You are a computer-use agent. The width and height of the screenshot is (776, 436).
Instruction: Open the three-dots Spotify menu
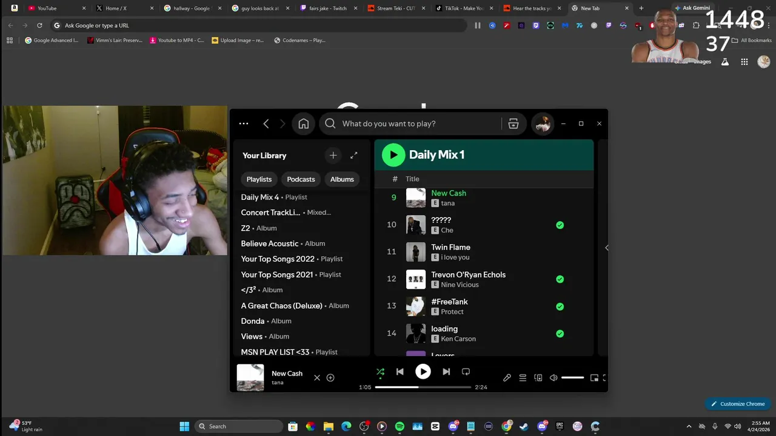[244, 124]
